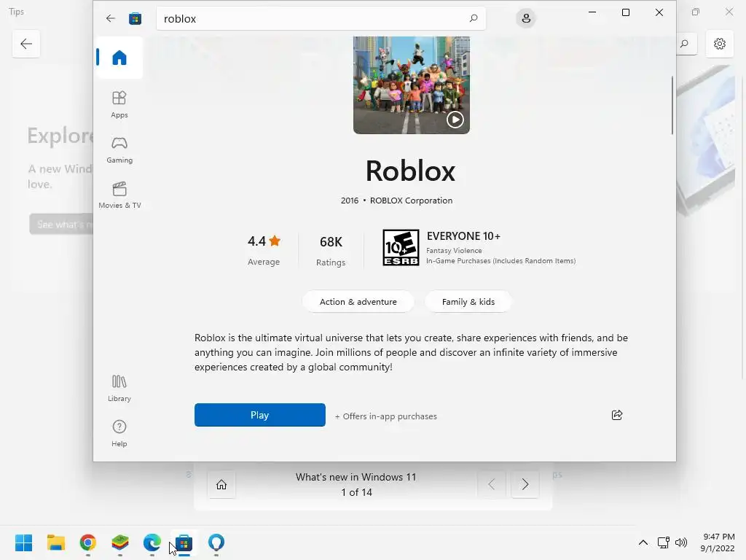Image resolution: width=746 pixels, height=560 pixels.
Task: Open the Windows Start menu
Action: pyautogui.click(x=24, y=542)
